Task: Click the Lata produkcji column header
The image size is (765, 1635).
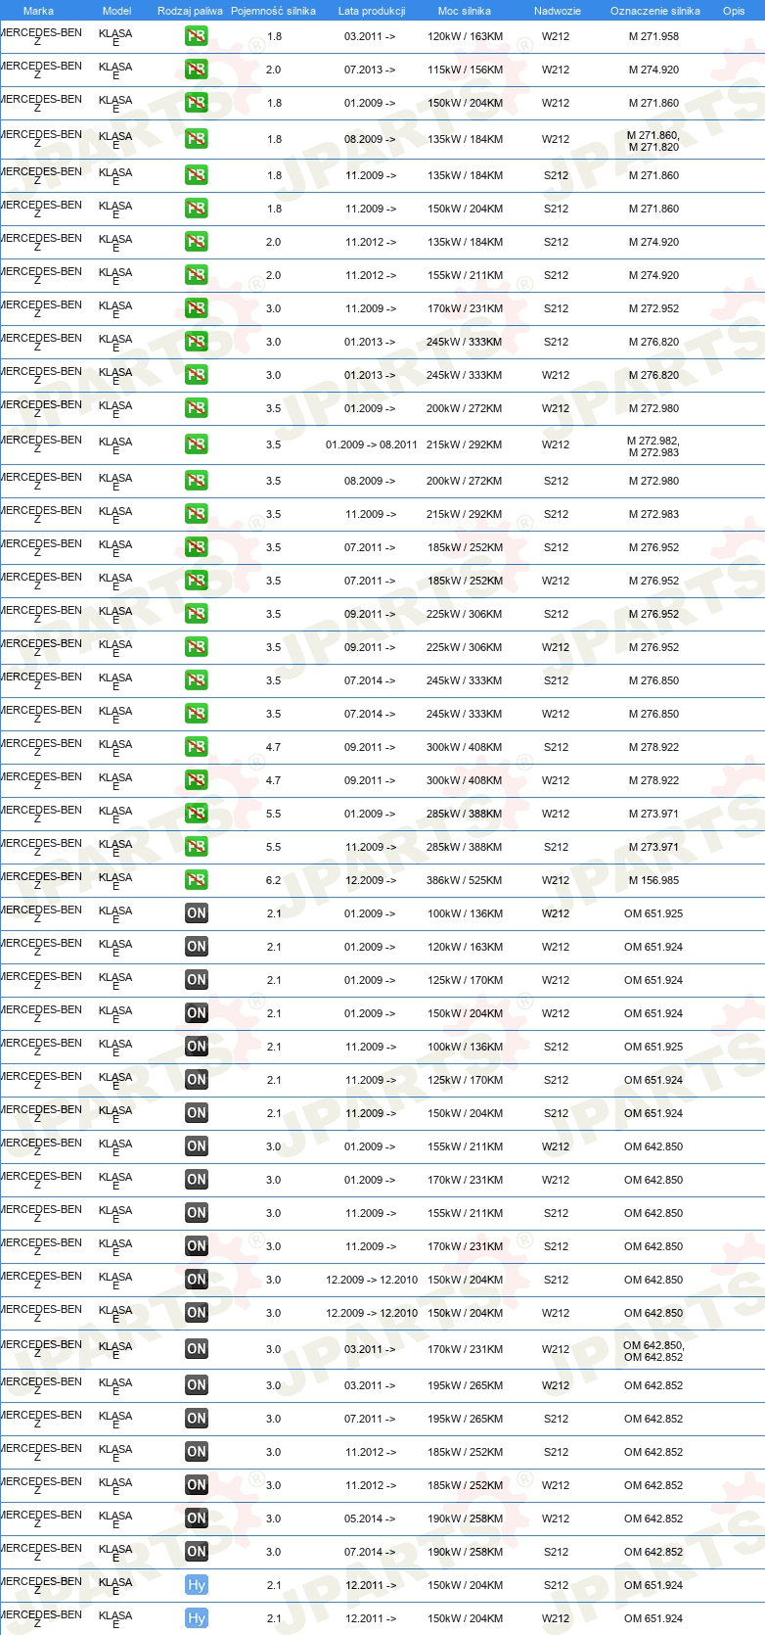Action: 372,11
